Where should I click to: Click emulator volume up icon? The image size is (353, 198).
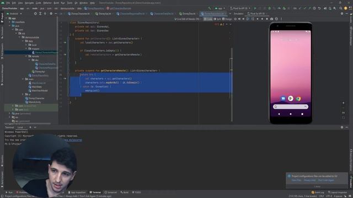point(239,19)
